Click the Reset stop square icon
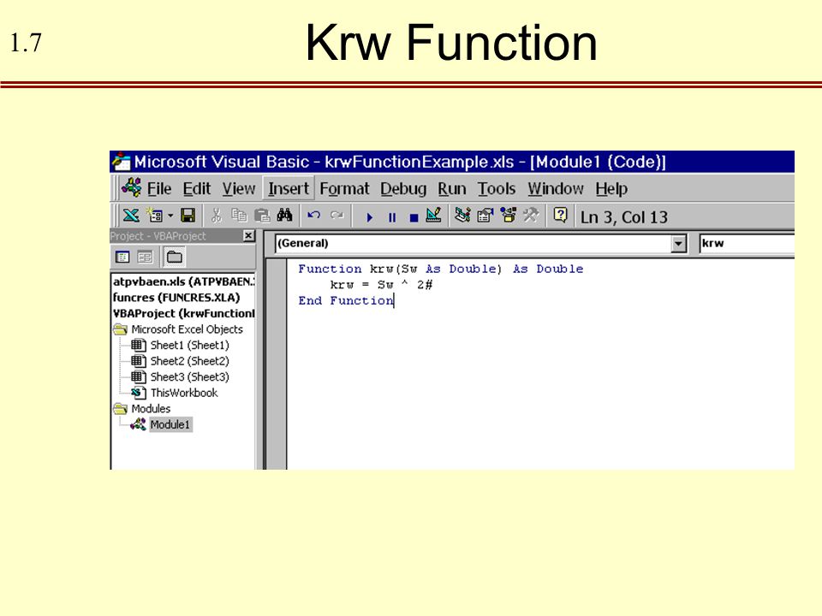The height and width of the screenshot is (616, 822). click(414, 217)
